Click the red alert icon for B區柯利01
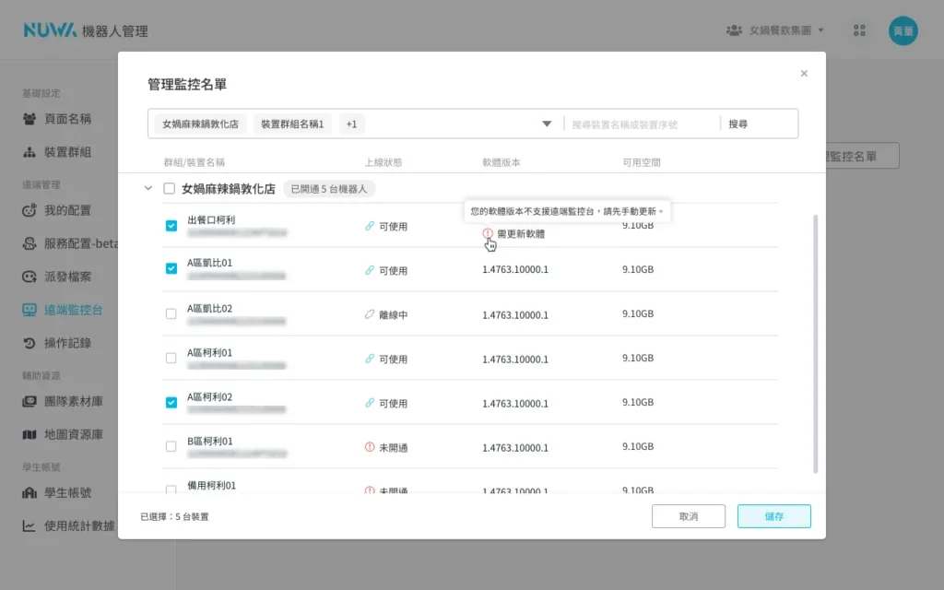This screenshot has height=590, width=944. (370, 447)
